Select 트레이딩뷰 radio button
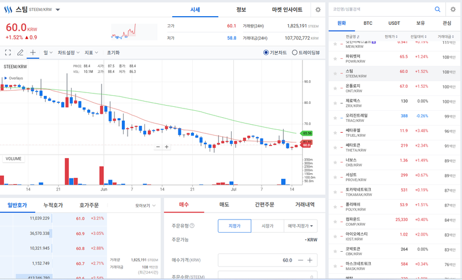 pos(295,53)
